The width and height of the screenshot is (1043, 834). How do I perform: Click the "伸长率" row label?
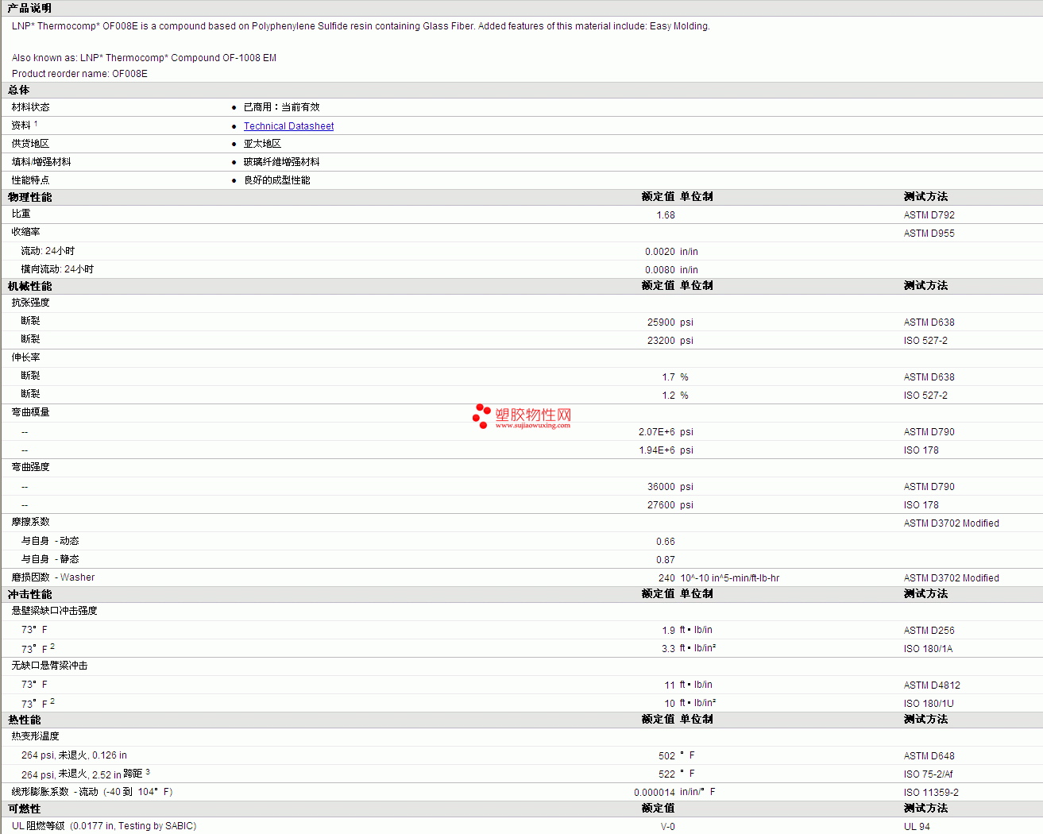[25, 357]
